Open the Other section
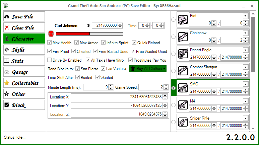The height and width of the screenshot is (145, 259). (24, 94)
